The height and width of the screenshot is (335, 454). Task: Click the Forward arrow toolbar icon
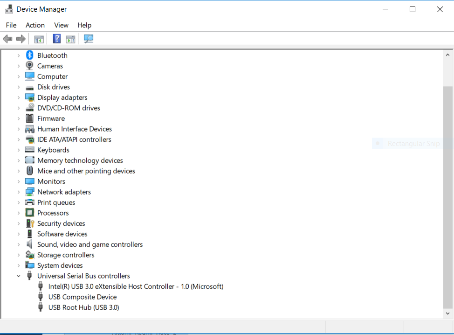(21, 39)
